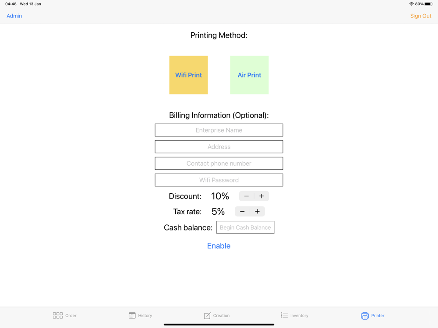Select the Printing Method heading
438x328 pixels.
pos(219,35)
